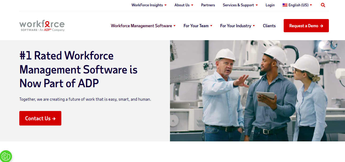Select Clients in the main navigation

coord(269,26)
